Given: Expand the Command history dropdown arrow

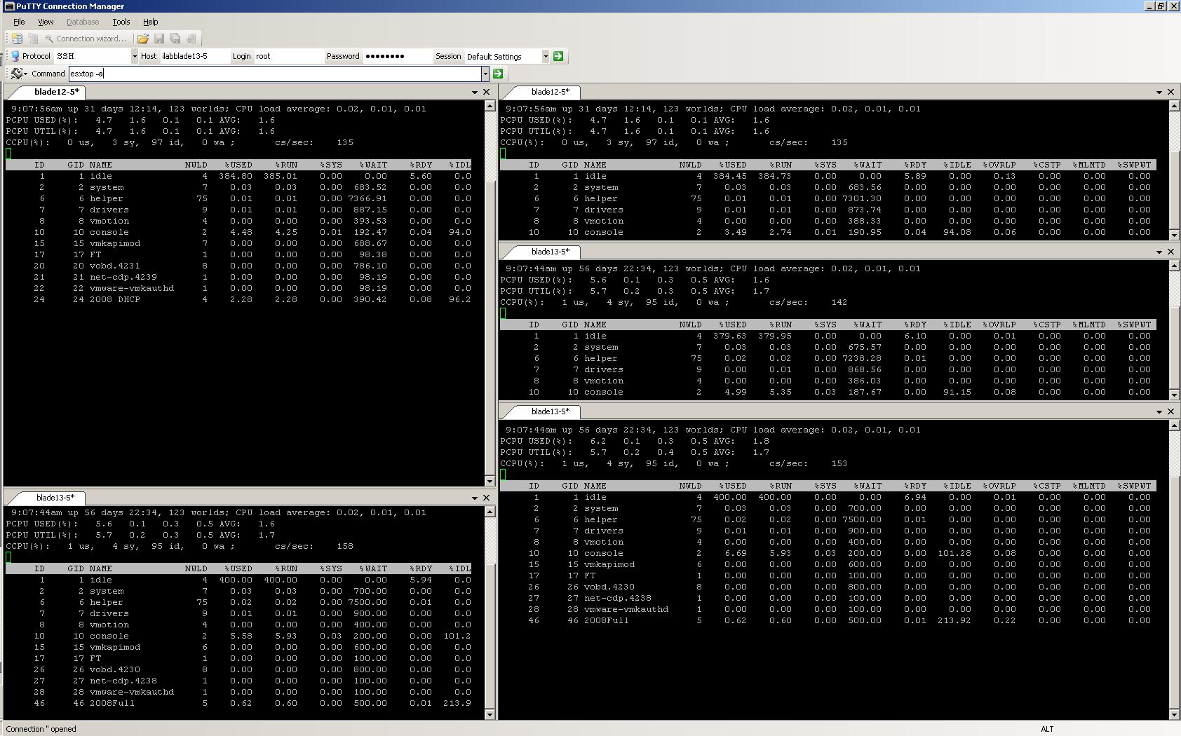Looking at the screenshot, I should point(485,74).
